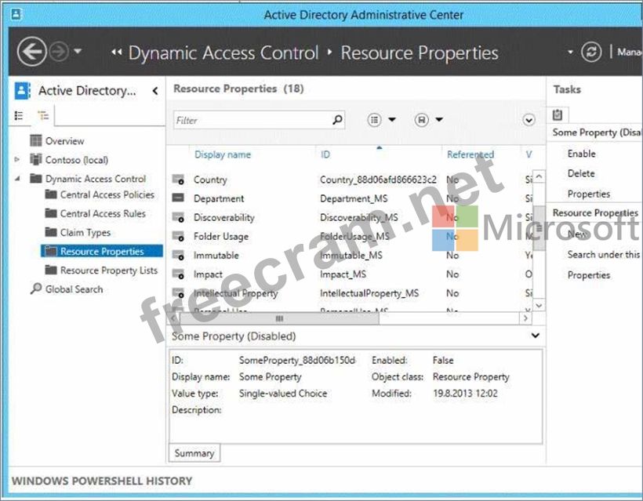Select the Immutable resource property row

(x=351, y=255)
